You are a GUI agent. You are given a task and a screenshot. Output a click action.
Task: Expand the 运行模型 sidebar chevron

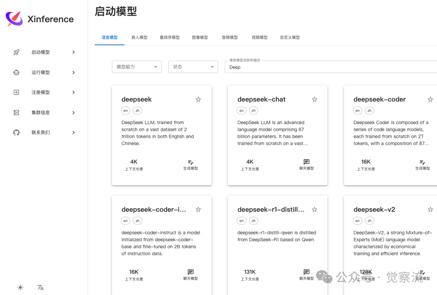(74, 72)
